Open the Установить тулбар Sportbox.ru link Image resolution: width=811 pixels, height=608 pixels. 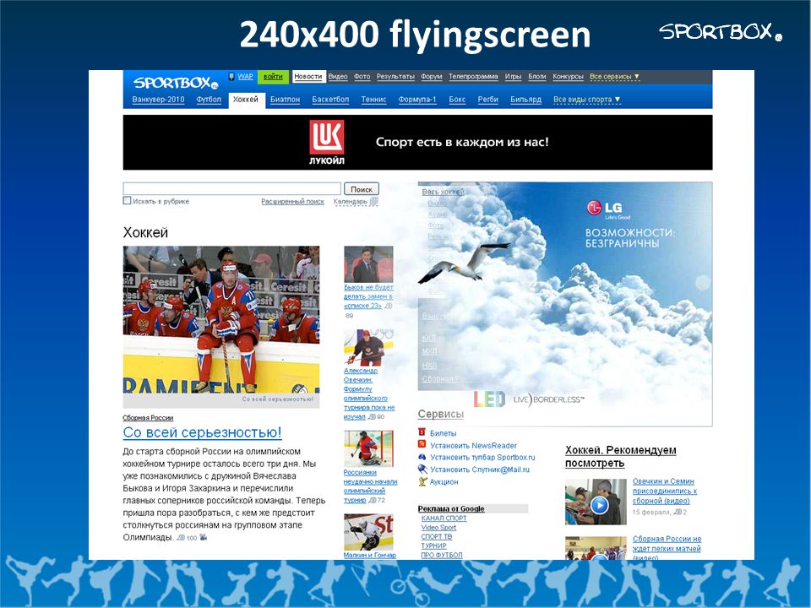coord(482,458)
